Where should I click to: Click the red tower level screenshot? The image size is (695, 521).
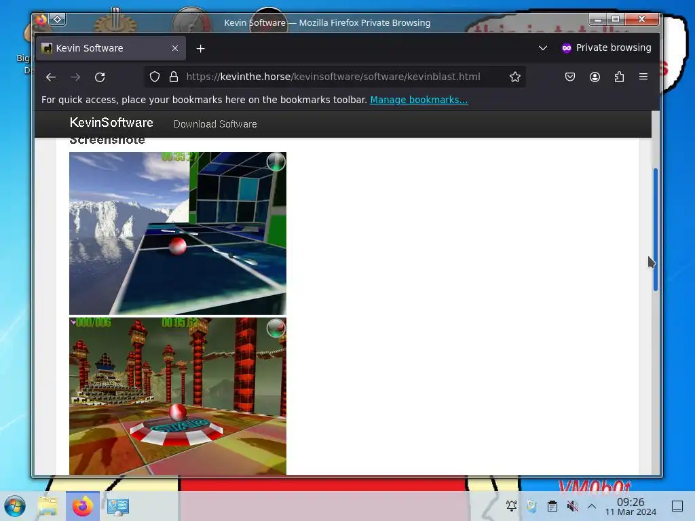tap(178, 396)
